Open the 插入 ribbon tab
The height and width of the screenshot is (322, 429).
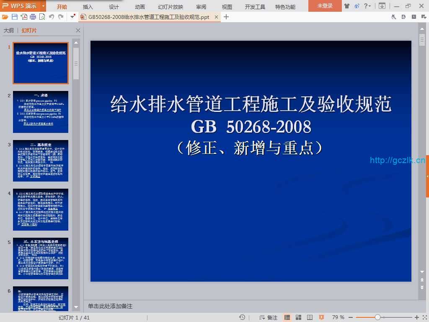pos(88,7)
